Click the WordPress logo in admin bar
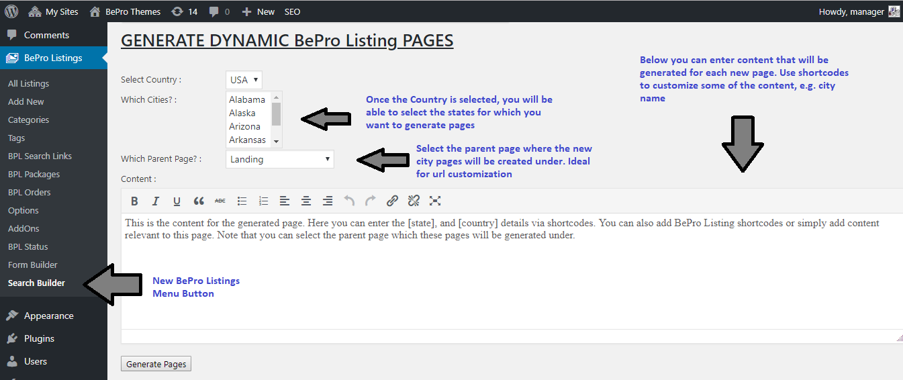 pos(11,11)
